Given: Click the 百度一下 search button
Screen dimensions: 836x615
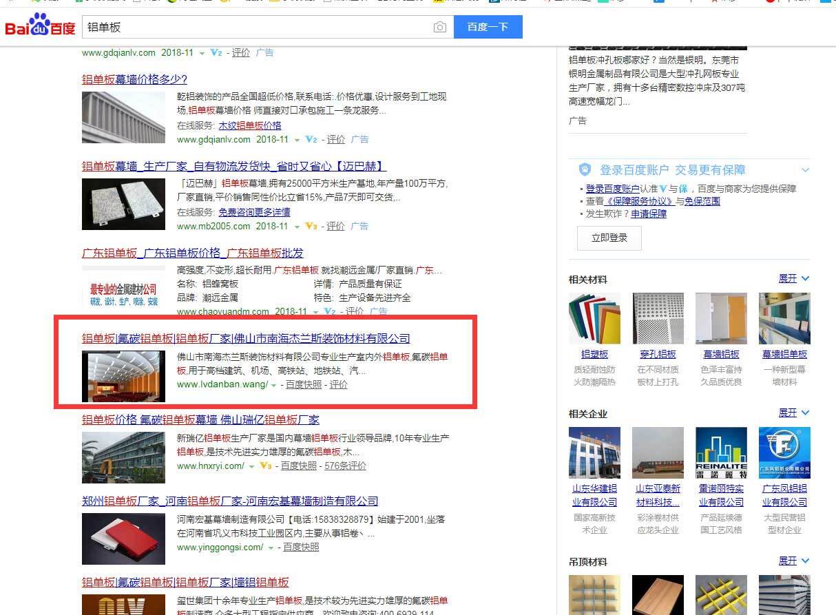Looking at the screenshot, I should (488, 27).
